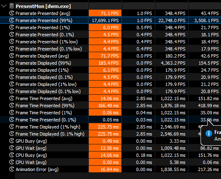The height and width of the screenshot is (179, 221).
Task: Click clock icon of Framerate Displayed (1% low)
Action: [12, 84]
